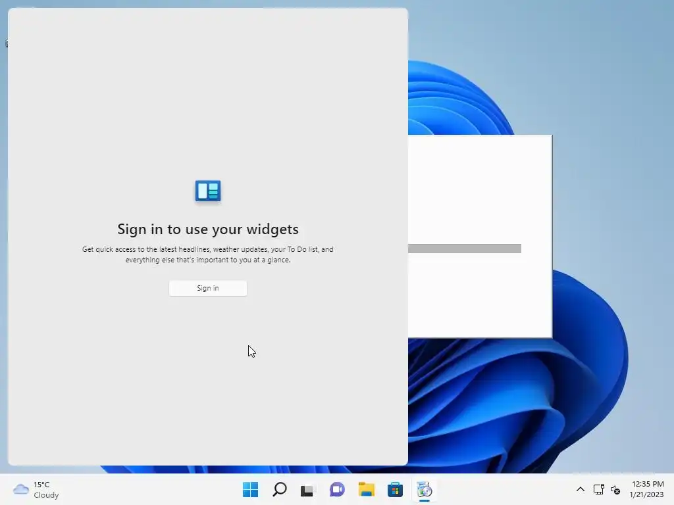Launch the Chat app from taskbar
674x505 pixels.
(337, 489)
